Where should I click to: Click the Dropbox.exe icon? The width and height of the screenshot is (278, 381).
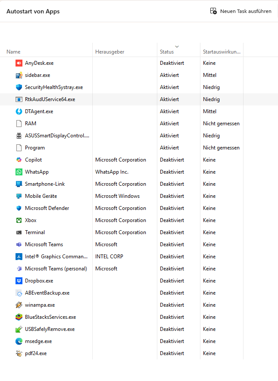pos(19,281)
